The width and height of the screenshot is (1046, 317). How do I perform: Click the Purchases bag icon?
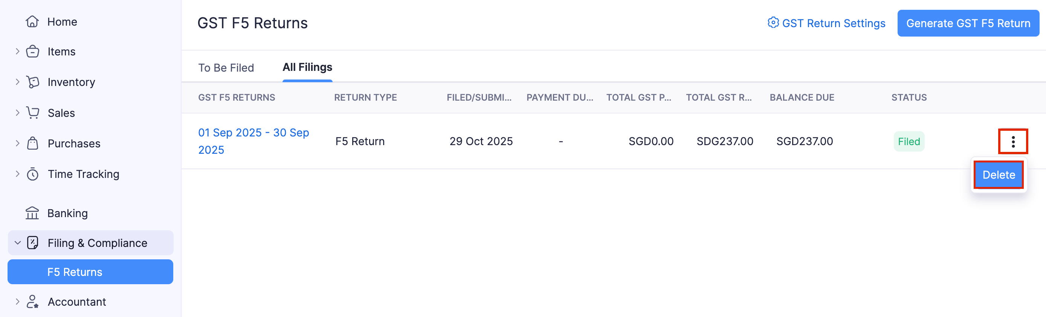[x=32, y=144]
